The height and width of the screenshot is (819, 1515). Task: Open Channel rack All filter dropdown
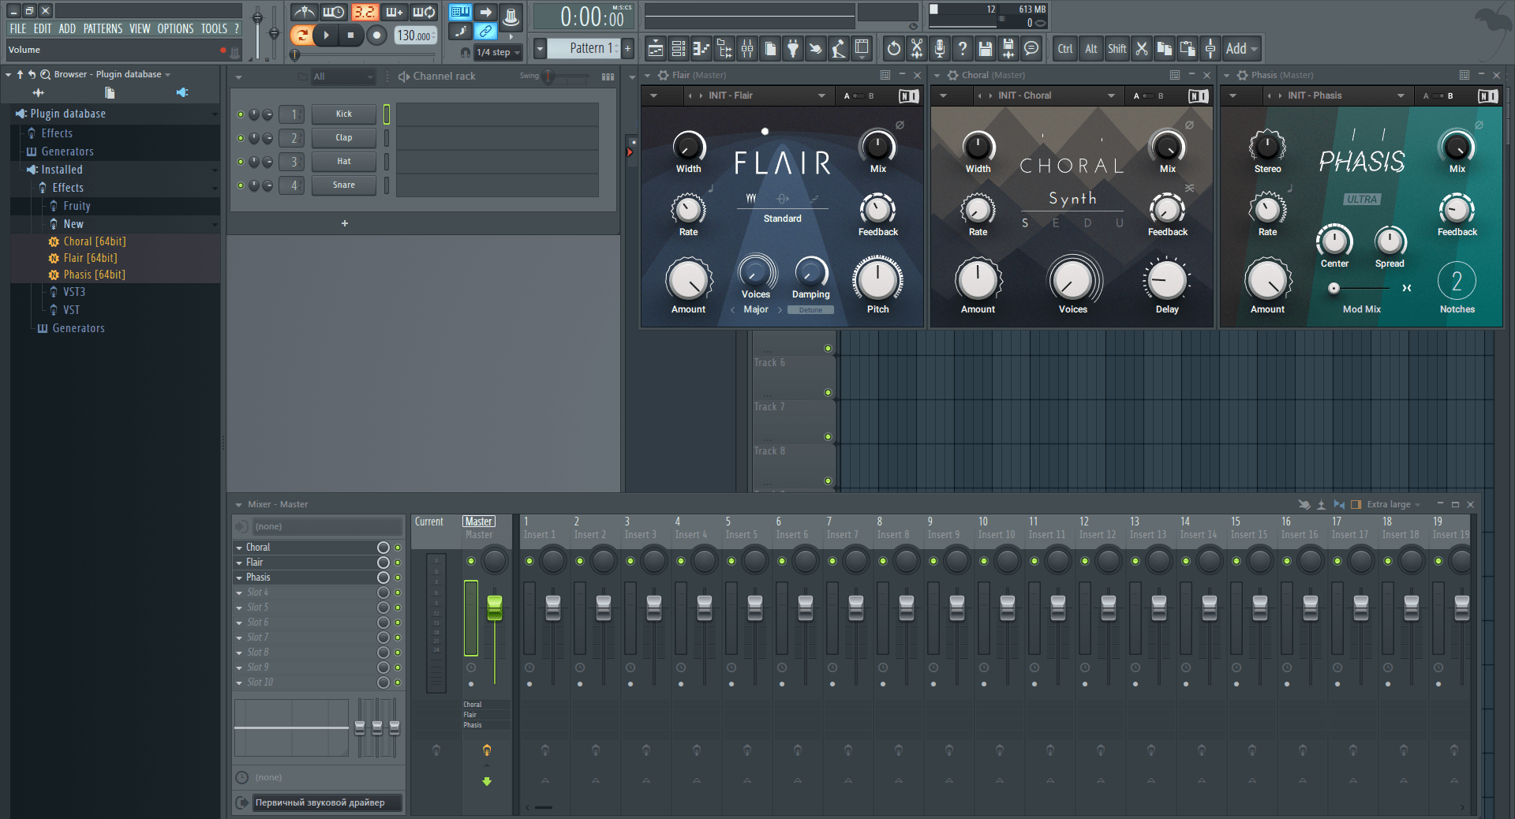click(343, 77)
